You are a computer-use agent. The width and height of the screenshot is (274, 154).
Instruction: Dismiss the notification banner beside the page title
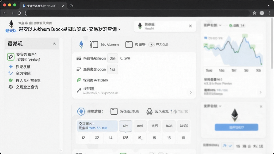(190, 26)
